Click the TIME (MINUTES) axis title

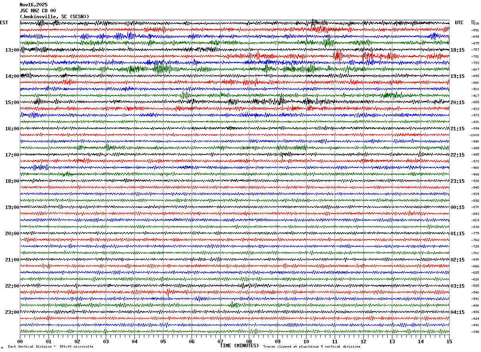(239, 346)
